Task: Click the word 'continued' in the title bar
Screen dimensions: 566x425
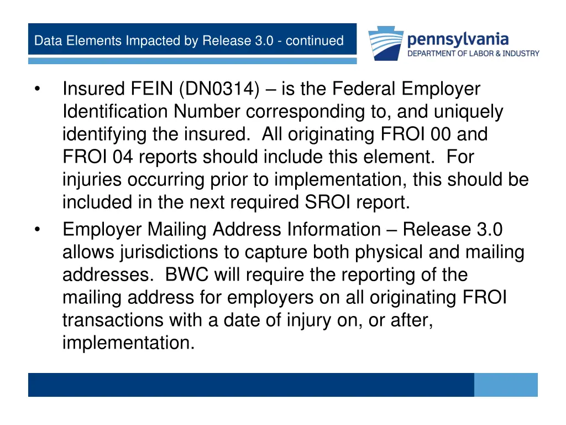Action: click(315, 40)
